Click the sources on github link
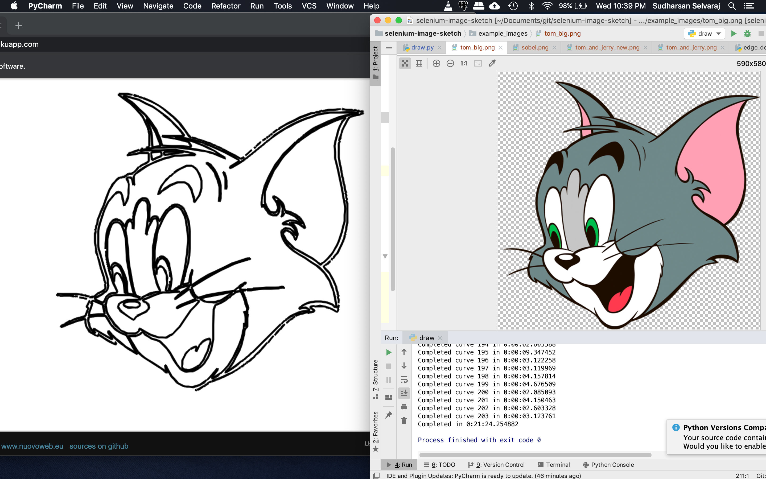 click(99, 446)
